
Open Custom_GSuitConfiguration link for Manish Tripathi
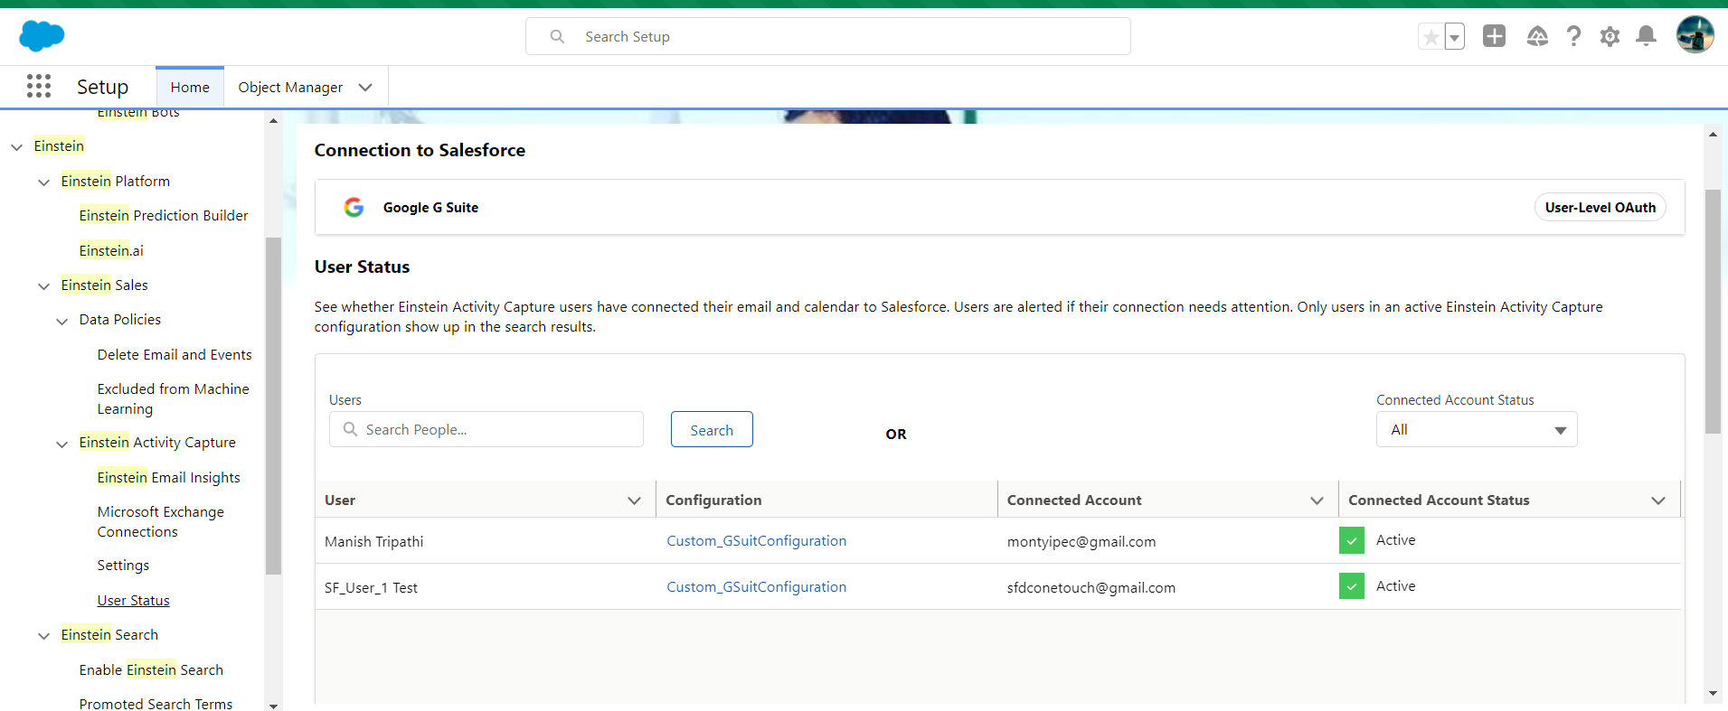click(756, 541)
